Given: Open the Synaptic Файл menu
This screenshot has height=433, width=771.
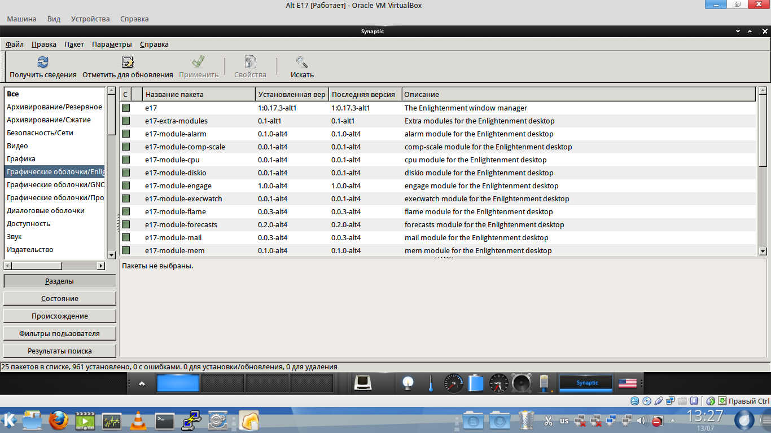Looking at the screenshot, I should [x=15, y=44].
